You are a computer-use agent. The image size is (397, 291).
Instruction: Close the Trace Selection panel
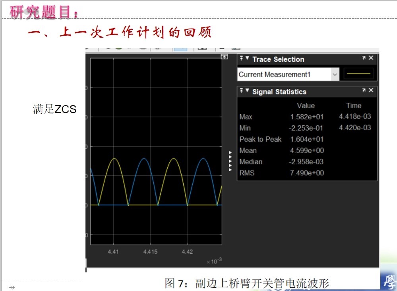click(x=371, y=58)
